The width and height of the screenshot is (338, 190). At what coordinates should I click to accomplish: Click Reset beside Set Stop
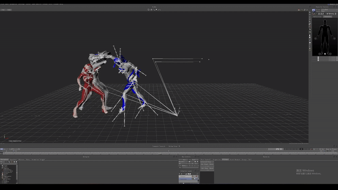point(212,168)
